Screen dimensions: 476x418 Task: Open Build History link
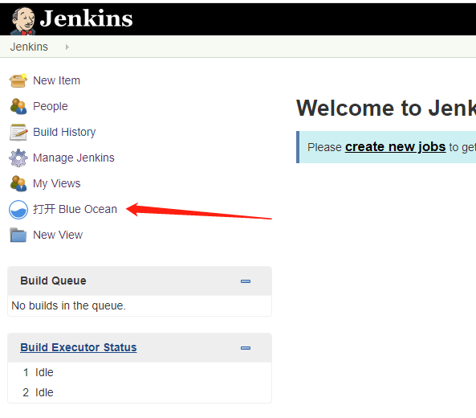tap(64, 132)
